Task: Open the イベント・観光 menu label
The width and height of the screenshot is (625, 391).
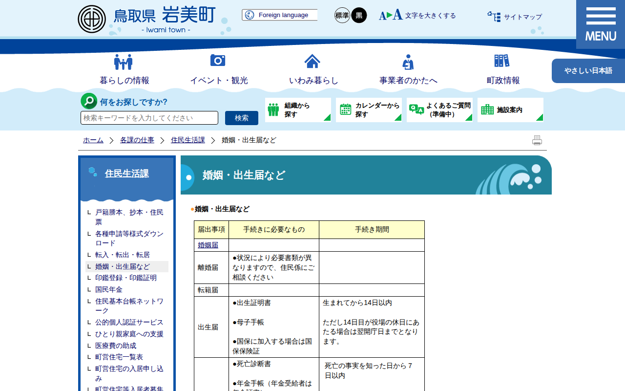Action: click(x=219, y=81)
